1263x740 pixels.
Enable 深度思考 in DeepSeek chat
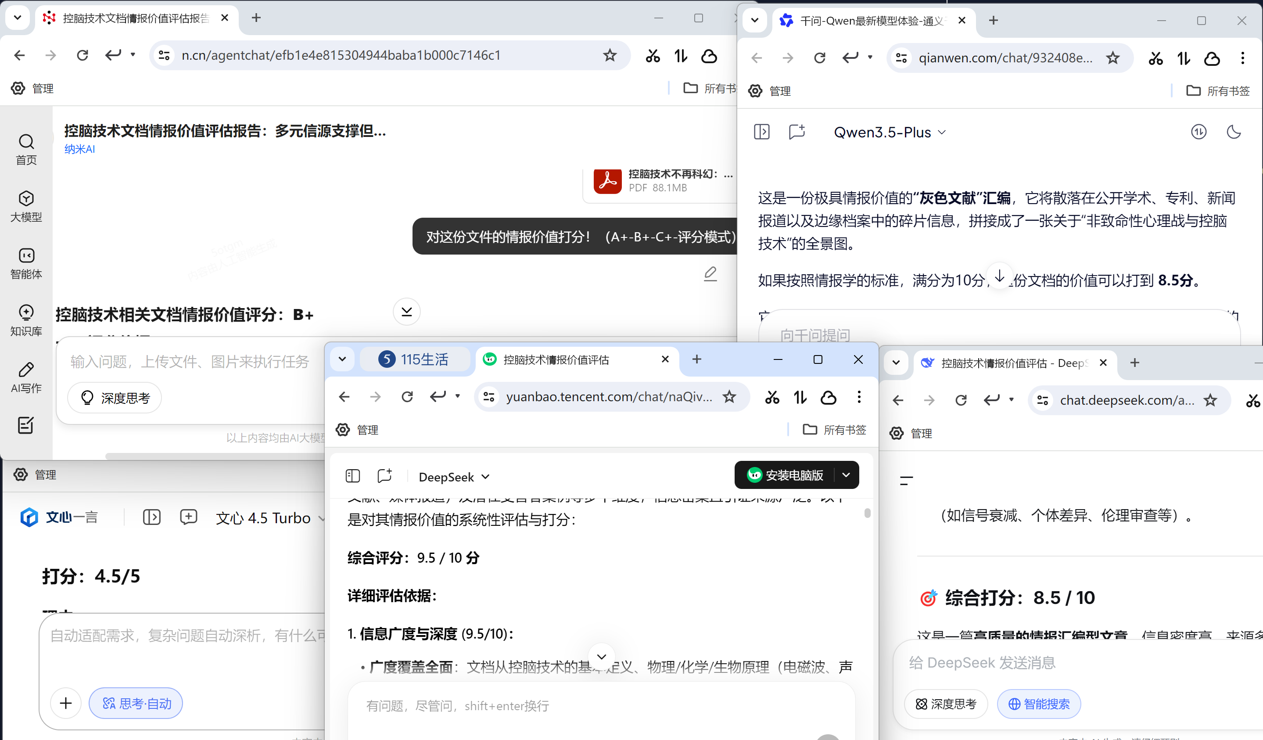946,704
